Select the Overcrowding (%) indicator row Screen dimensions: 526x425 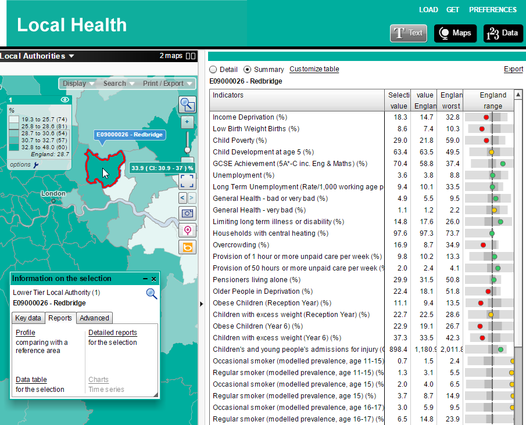point(362,244)
